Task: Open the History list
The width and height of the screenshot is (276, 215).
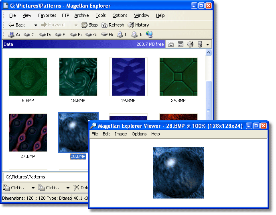Action: [x=138, y=25]
